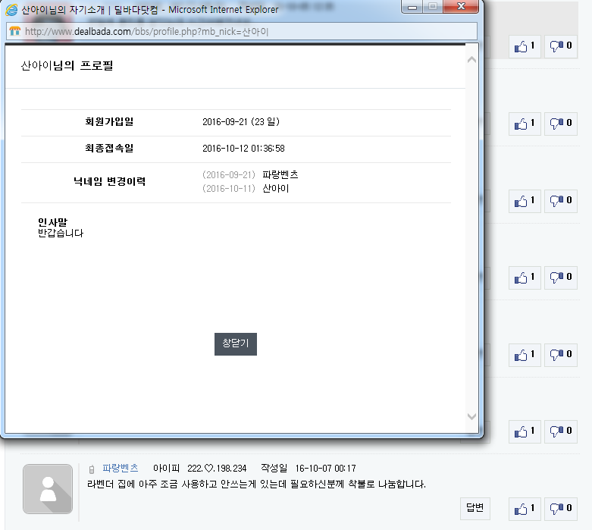Viewport: 592px width, 530px height.
Task: Dislike 파랑벤츠's lavender comment with thumbs-down
Action: [560, 508]
